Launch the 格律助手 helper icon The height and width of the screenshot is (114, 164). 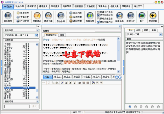click(119, 17)
